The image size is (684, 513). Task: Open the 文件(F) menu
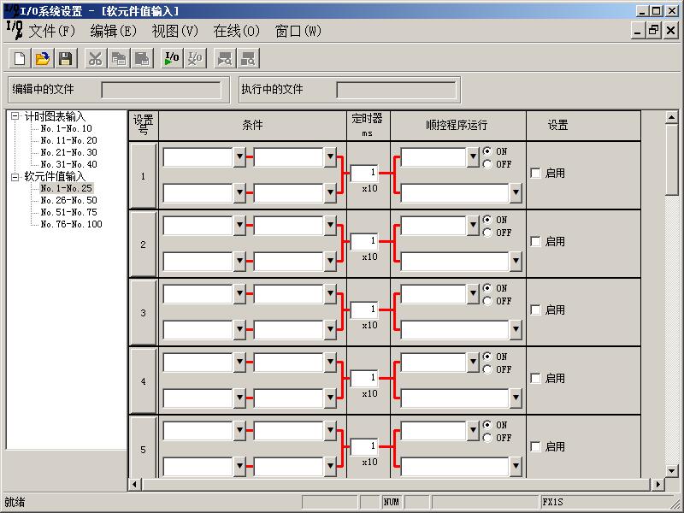pos(52,31)
